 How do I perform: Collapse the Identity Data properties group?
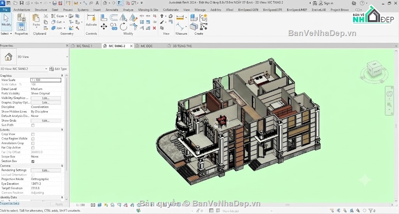62,198
